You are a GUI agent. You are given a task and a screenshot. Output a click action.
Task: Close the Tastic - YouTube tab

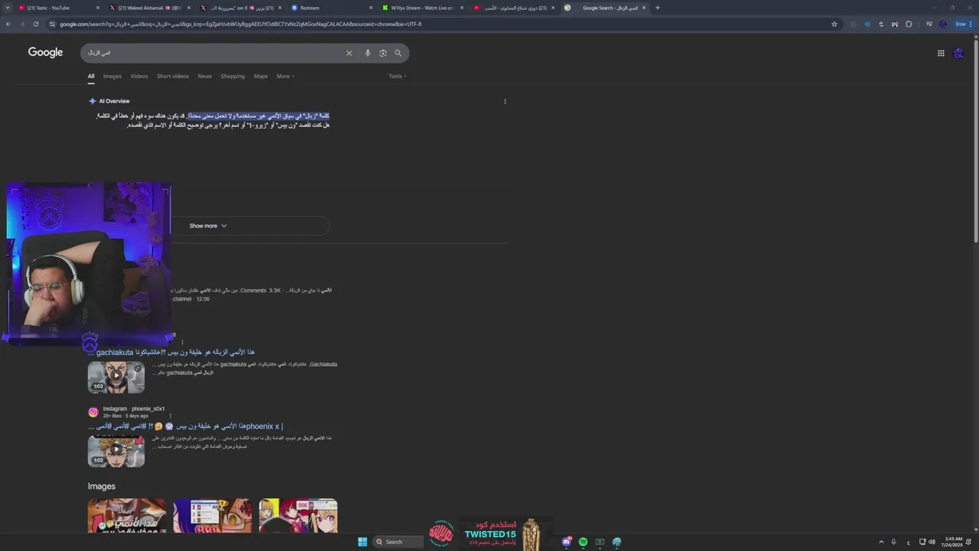click(98, 8)
